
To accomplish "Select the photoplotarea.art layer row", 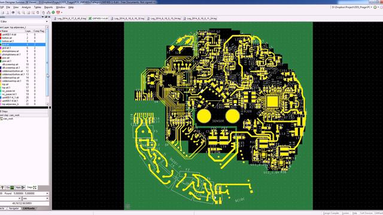I will click(23, 51).
